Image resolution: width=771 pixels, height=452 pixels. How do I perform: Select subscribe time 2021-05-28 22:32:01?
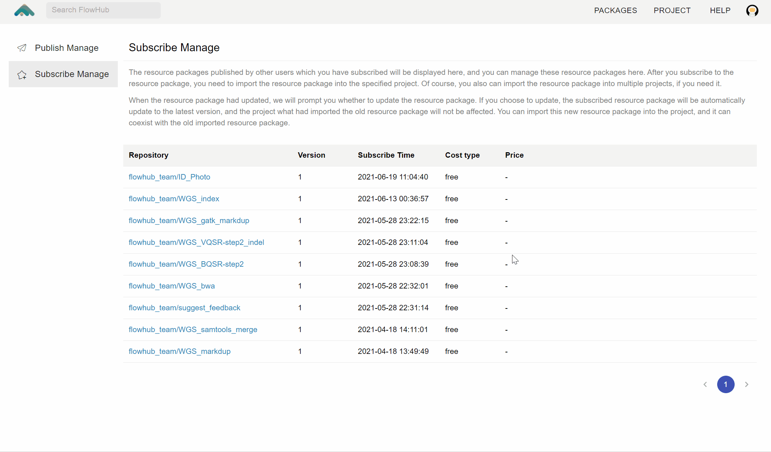tap(393, 286)
